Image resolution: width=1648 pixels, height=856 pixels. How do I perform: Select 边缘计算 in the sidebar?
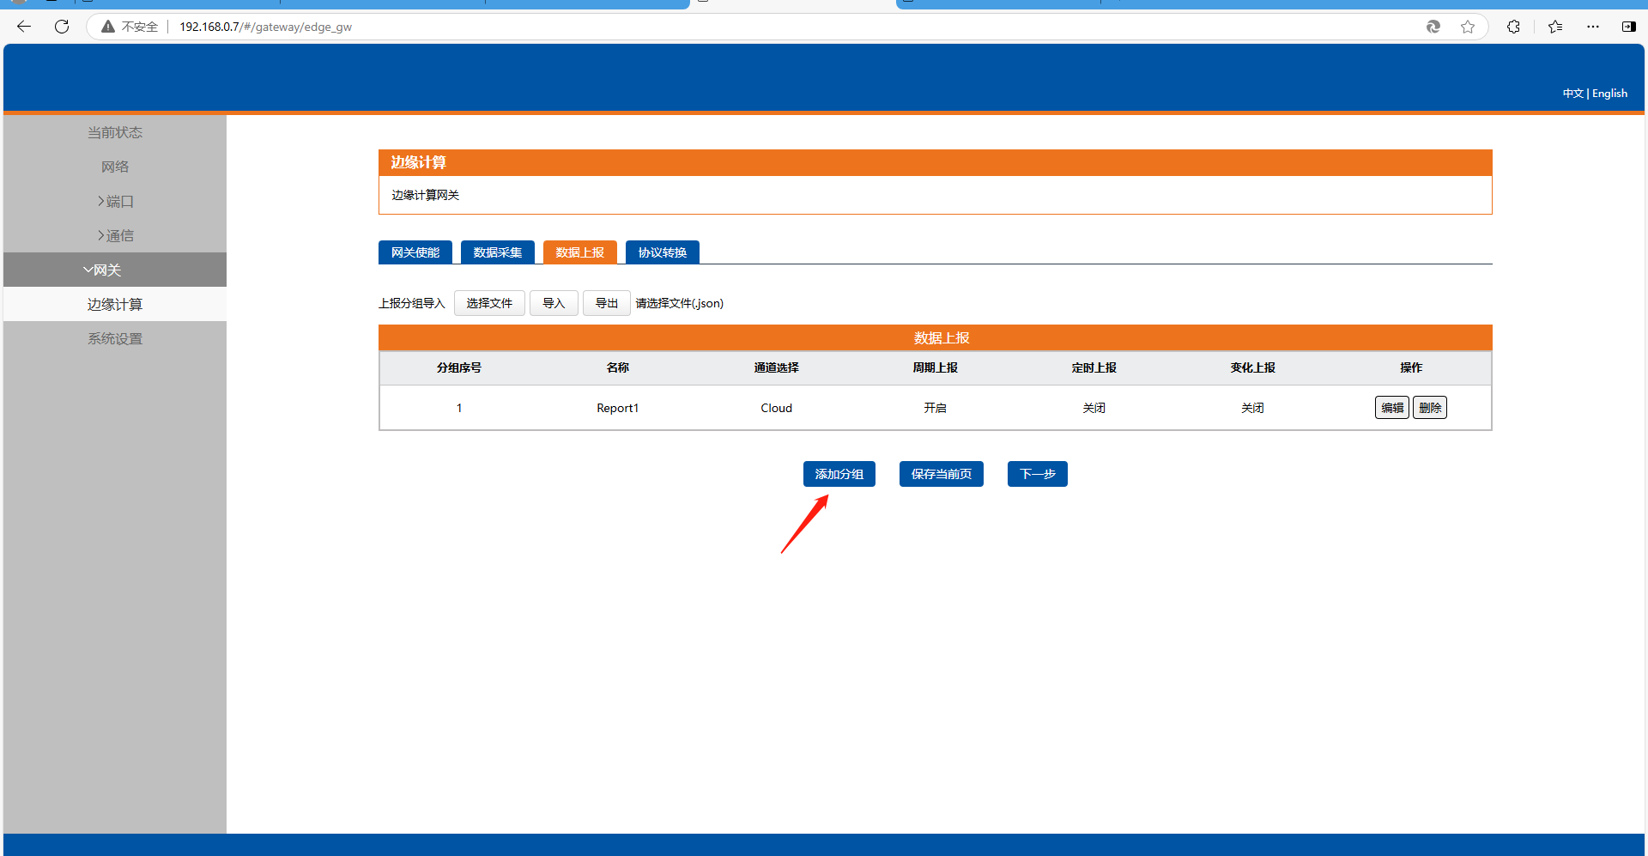click(115, 304)
